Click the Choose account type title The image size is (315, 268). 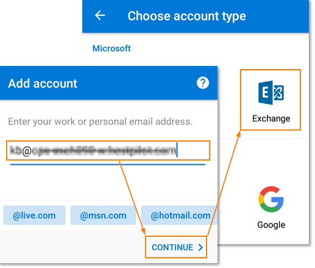[x=186, y=16]
